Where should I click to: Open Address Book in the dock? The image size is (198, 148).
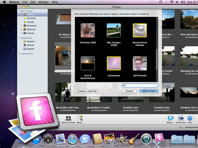(97, 139)
